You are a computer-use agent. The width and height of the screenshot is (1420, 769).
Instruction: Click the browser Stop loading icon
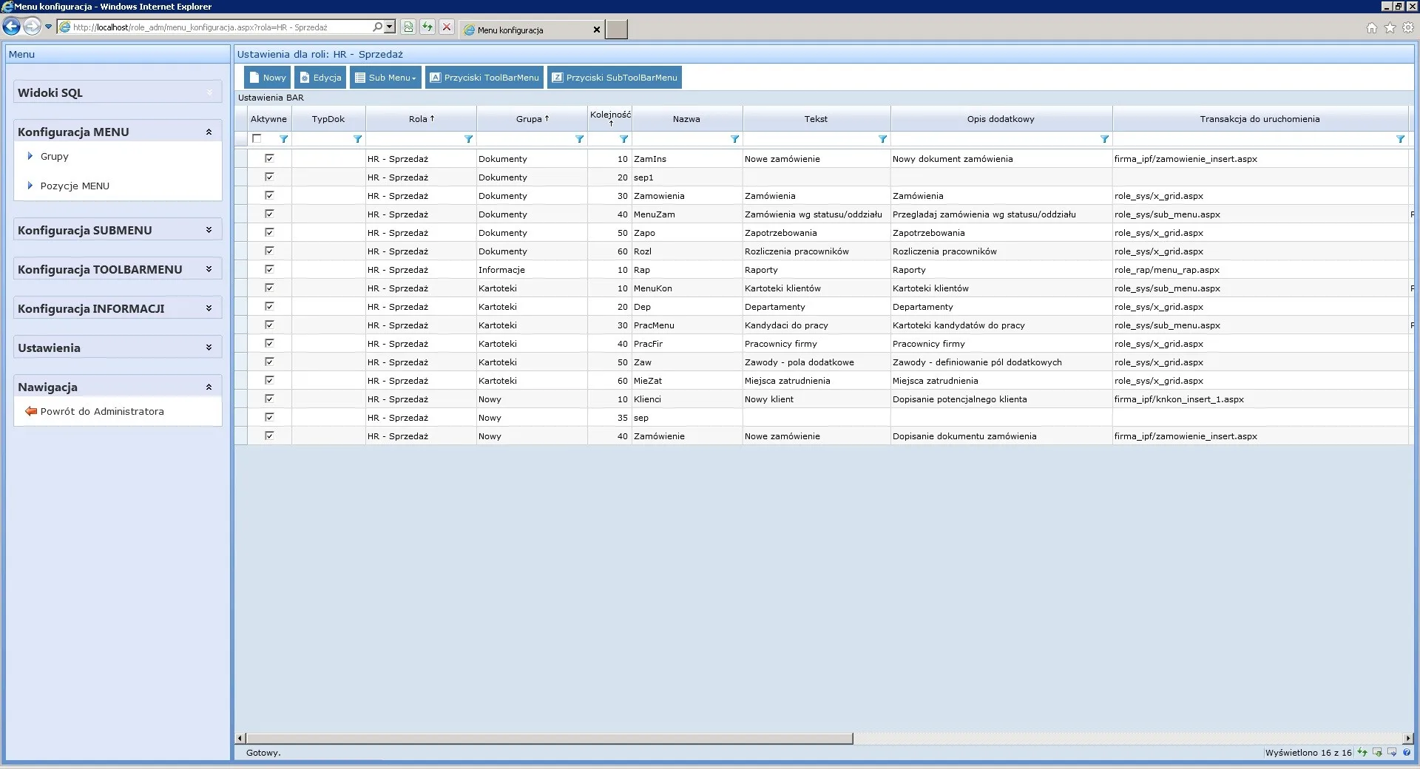click(x=447, y=27)
